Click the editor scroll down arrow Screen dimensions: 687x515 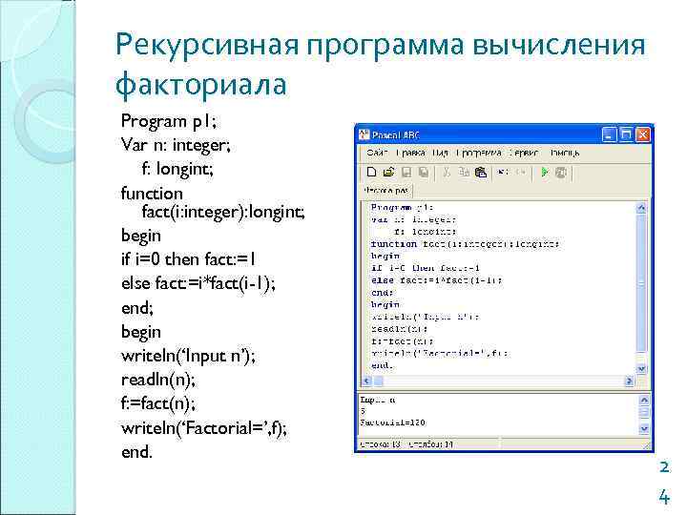pos(641,369)
